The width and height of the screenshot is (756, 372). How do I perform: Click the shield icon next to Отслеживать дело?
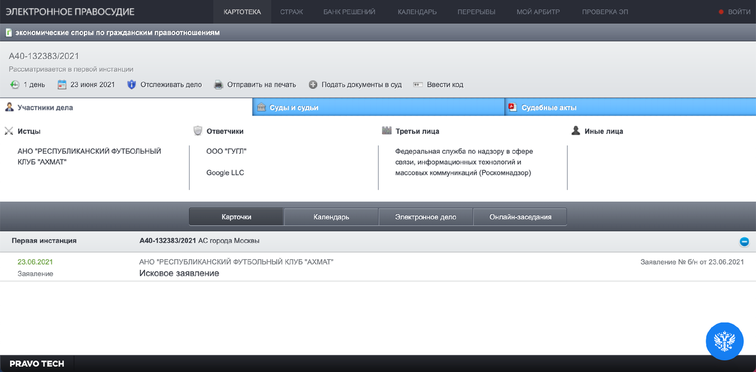tap(131, 84)
